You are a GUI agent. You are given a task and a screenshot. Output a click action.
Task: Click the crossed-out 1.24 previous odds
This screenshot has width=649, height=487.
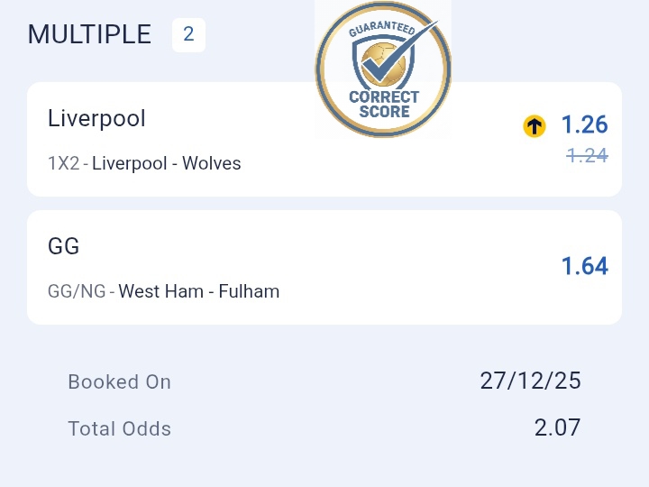pos(587,155)
